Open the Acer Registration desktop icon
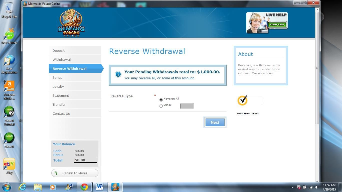The height and width of the screenshot is (192, 342). [9, 64]
